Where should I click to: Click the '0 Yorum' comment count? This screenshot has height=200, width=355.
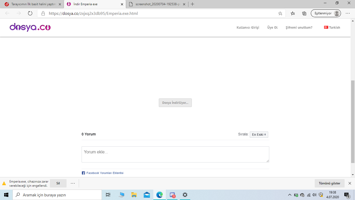click(x=89, y=134)
